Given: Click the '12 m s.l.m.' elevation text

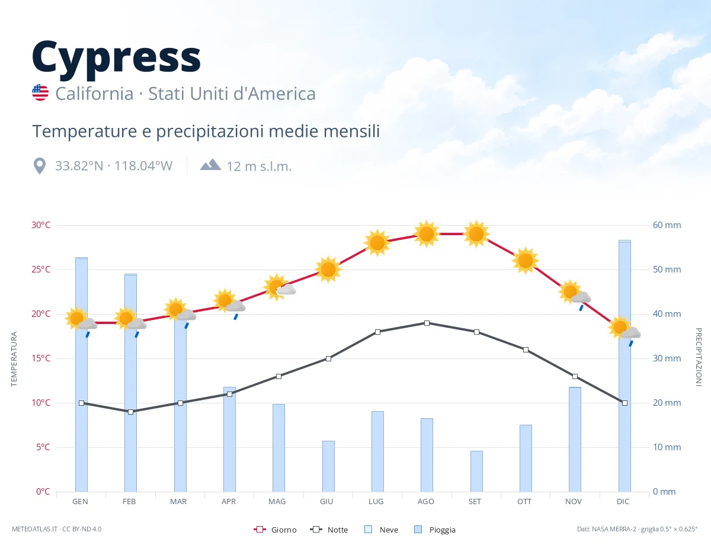Looking at the screenshot, I should (259, 166).
